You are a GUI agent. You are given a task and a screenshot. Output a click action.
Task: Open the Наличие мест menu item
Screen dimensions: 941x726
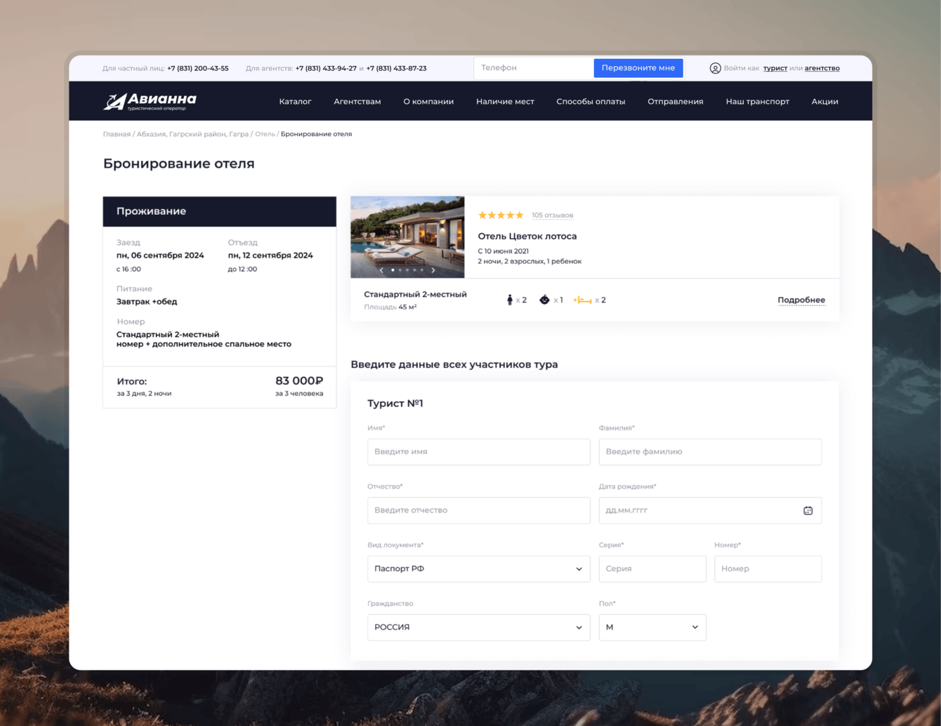(x=505, y=102)
